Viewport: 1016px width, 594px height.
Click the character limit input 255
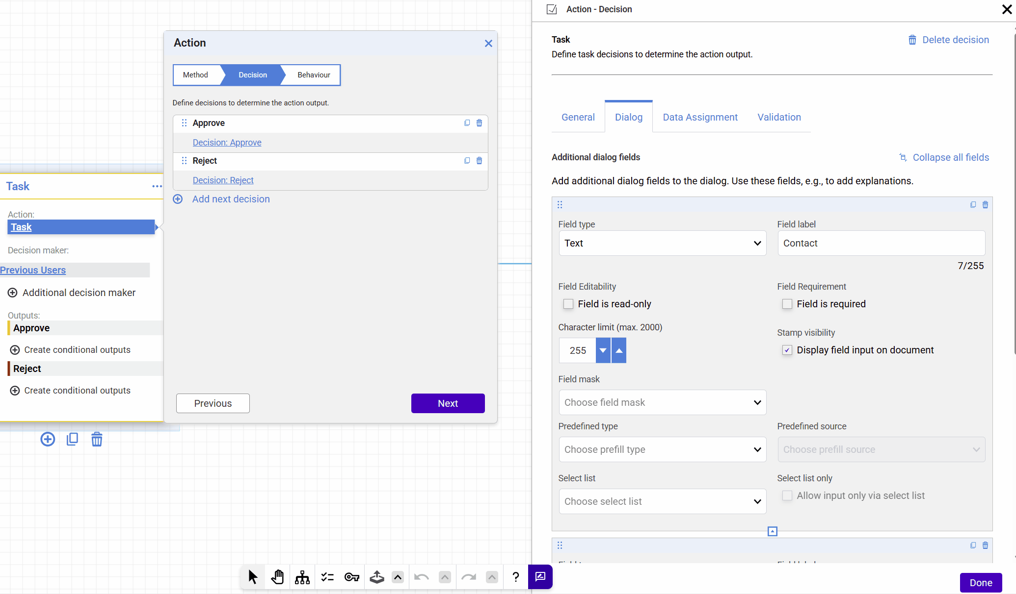578,350
